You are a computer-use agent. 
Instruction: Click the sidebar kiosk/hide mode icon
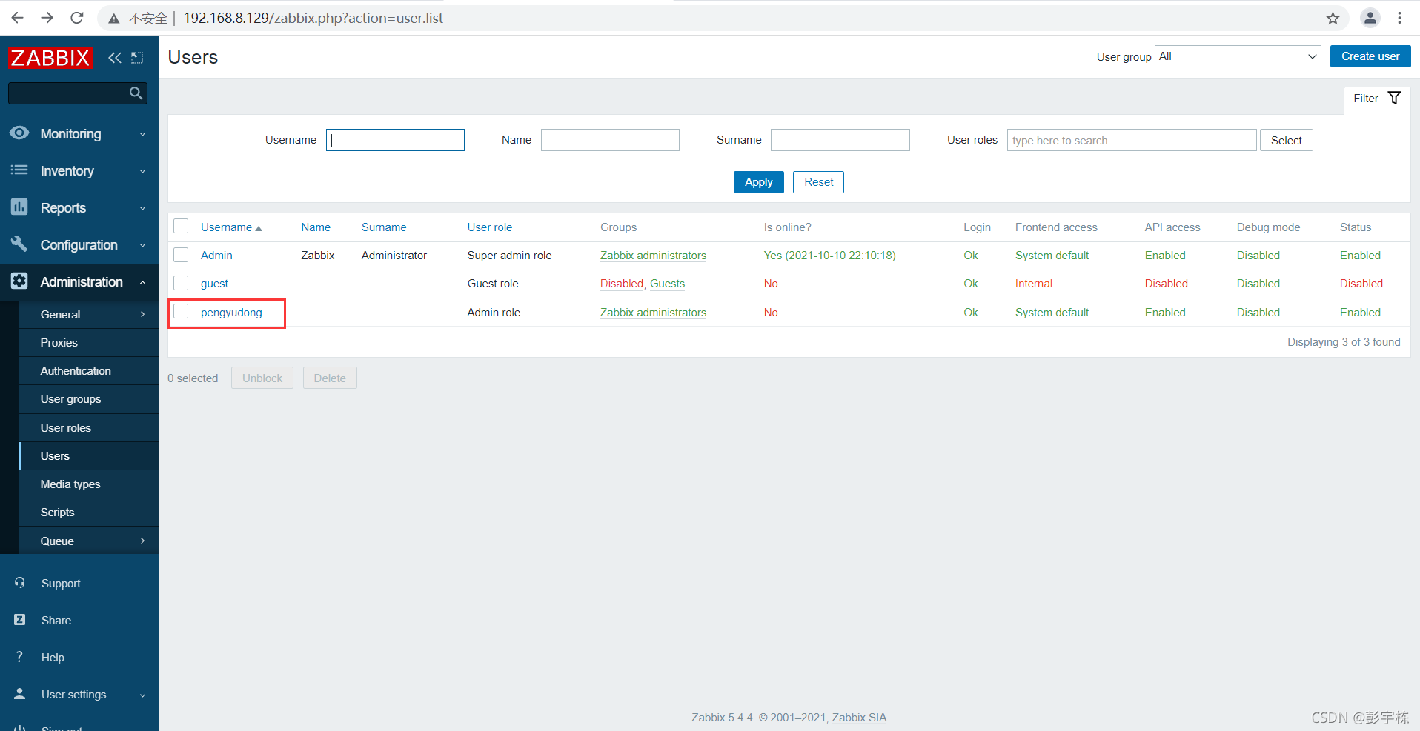pyautogui.click(x=137, y=58)
